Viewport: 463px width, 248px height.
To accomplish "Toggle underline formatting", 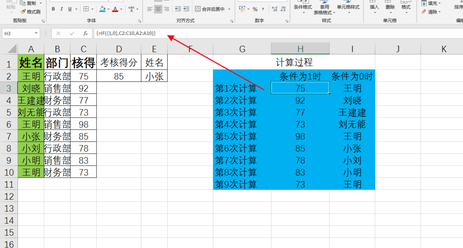I will tap(69, 9).
